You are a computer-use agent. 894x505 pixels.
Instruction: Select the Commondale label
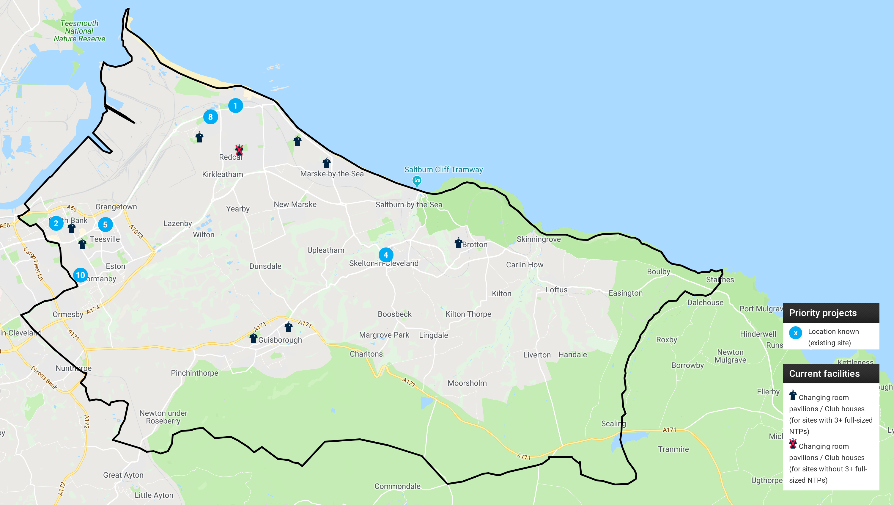397,486
